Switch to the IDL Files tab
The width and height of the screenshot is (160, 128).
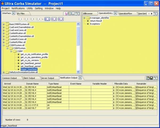[x=21, y=13]
